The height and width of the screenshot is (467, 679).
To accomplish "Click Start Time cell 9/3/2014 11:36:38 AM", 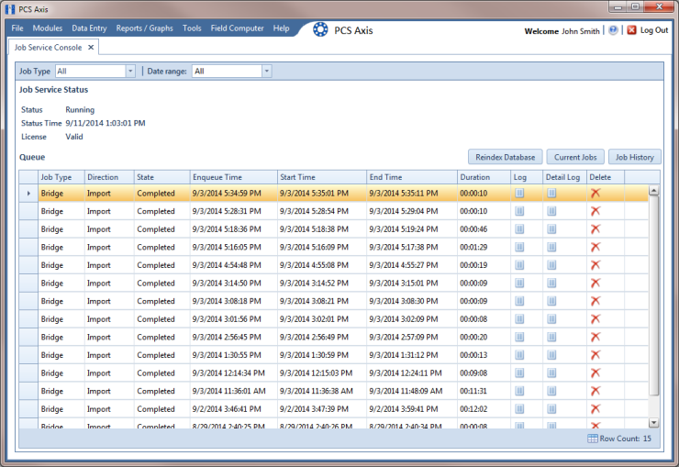I will [x=322, y=391].
